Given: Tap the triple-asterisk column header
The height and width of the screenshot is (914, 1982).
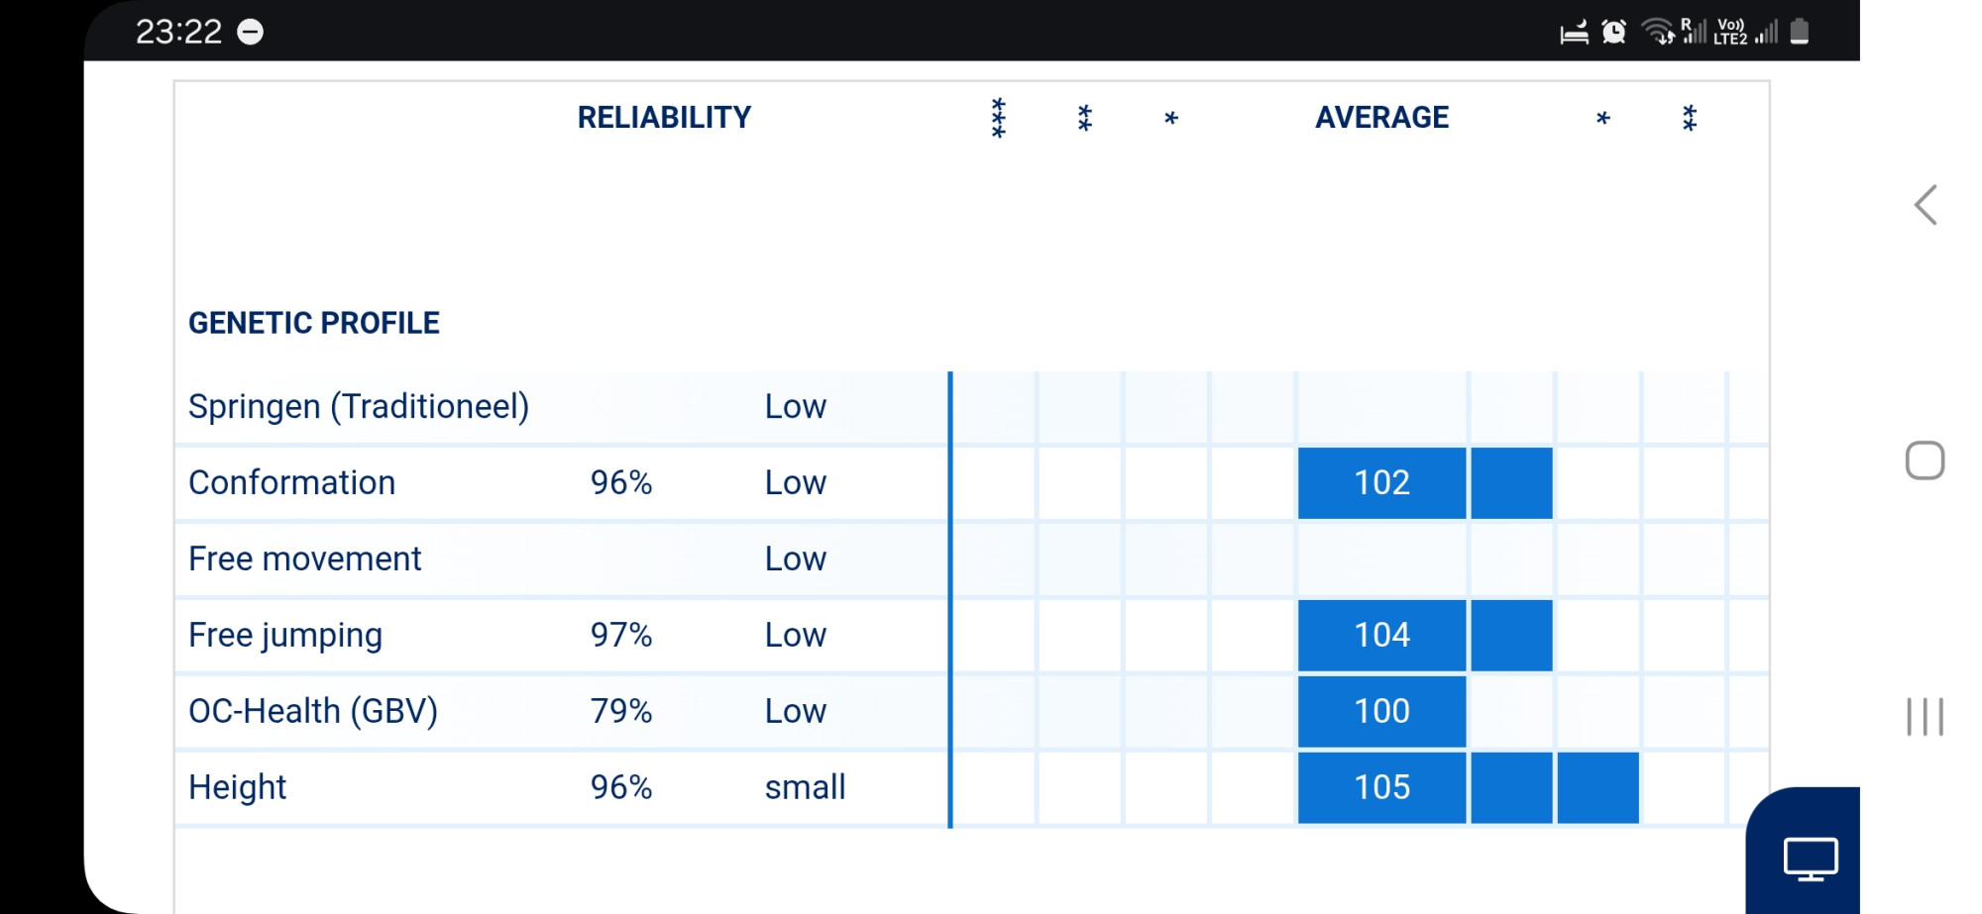Looking at the screenshot, I should pyautogui.click(x=999, y=118).
